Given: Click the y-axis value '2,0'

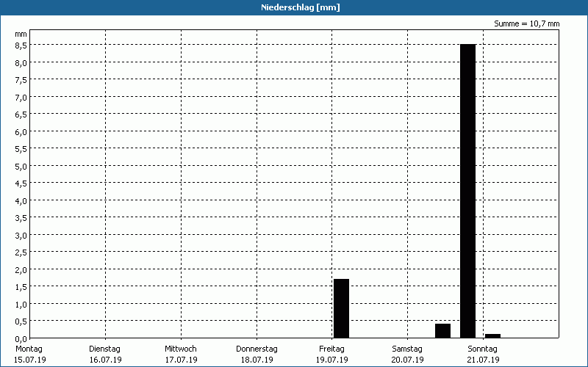Looking at the screenshot, I should point(21,269).
